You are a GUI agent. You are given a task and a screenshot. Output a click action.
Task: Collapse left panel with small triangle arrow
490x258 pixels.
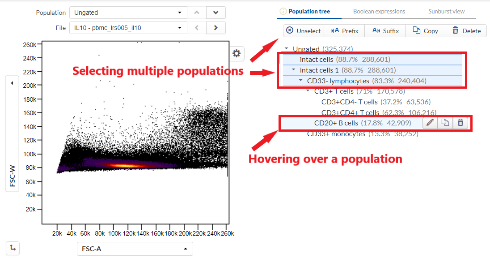coord(12,83)
